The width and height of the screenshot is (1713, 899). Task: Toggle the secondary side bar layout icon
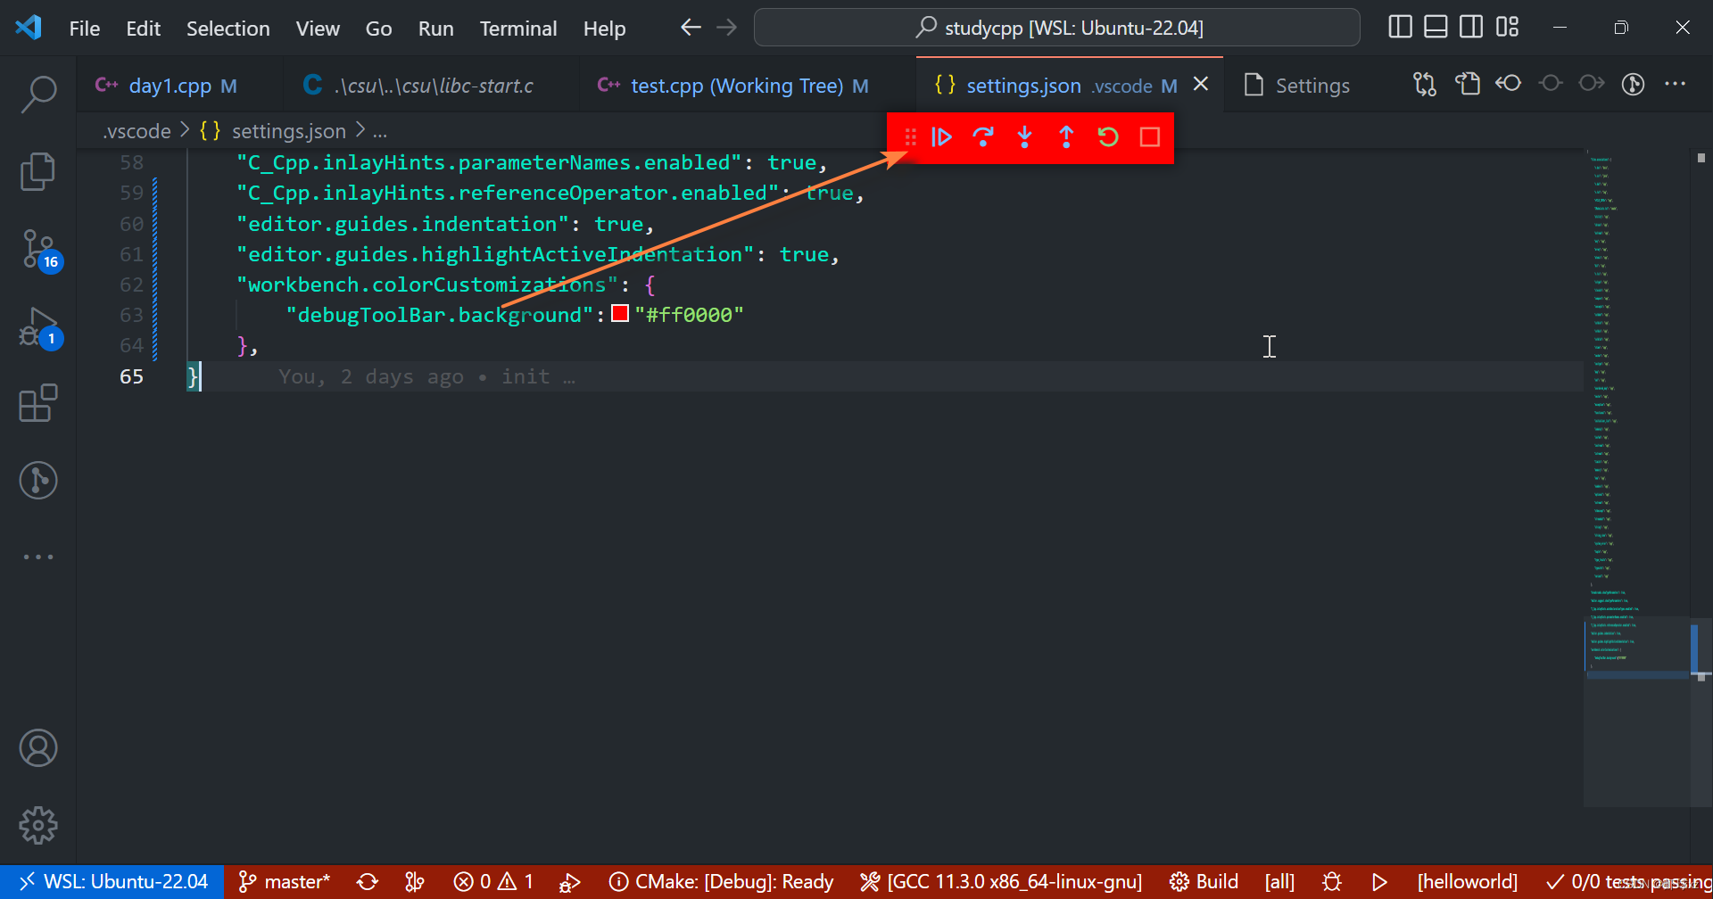[x=1471, y=28]
